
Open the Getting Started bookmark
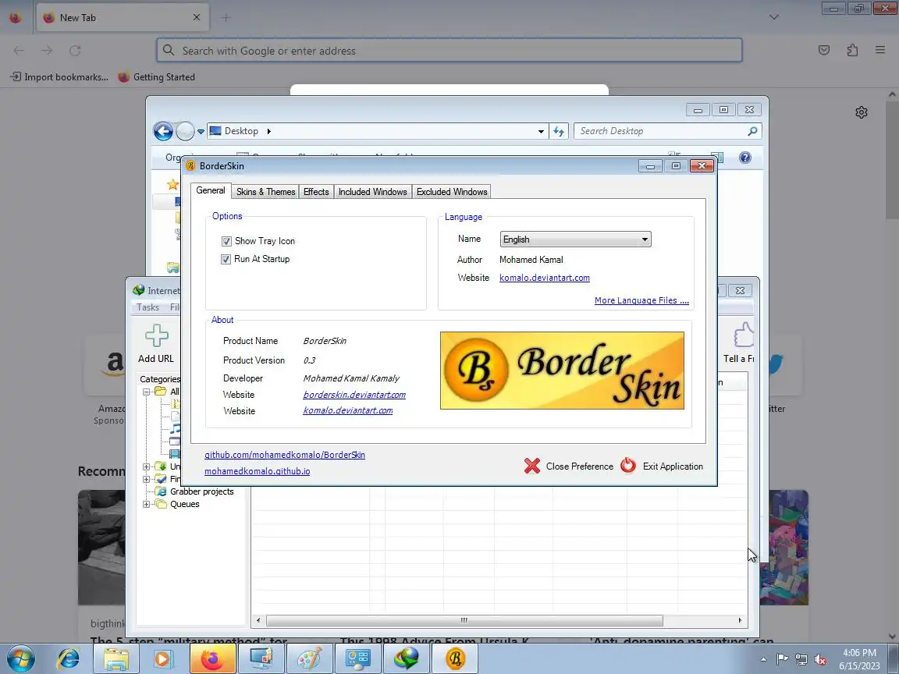point(157,76)
